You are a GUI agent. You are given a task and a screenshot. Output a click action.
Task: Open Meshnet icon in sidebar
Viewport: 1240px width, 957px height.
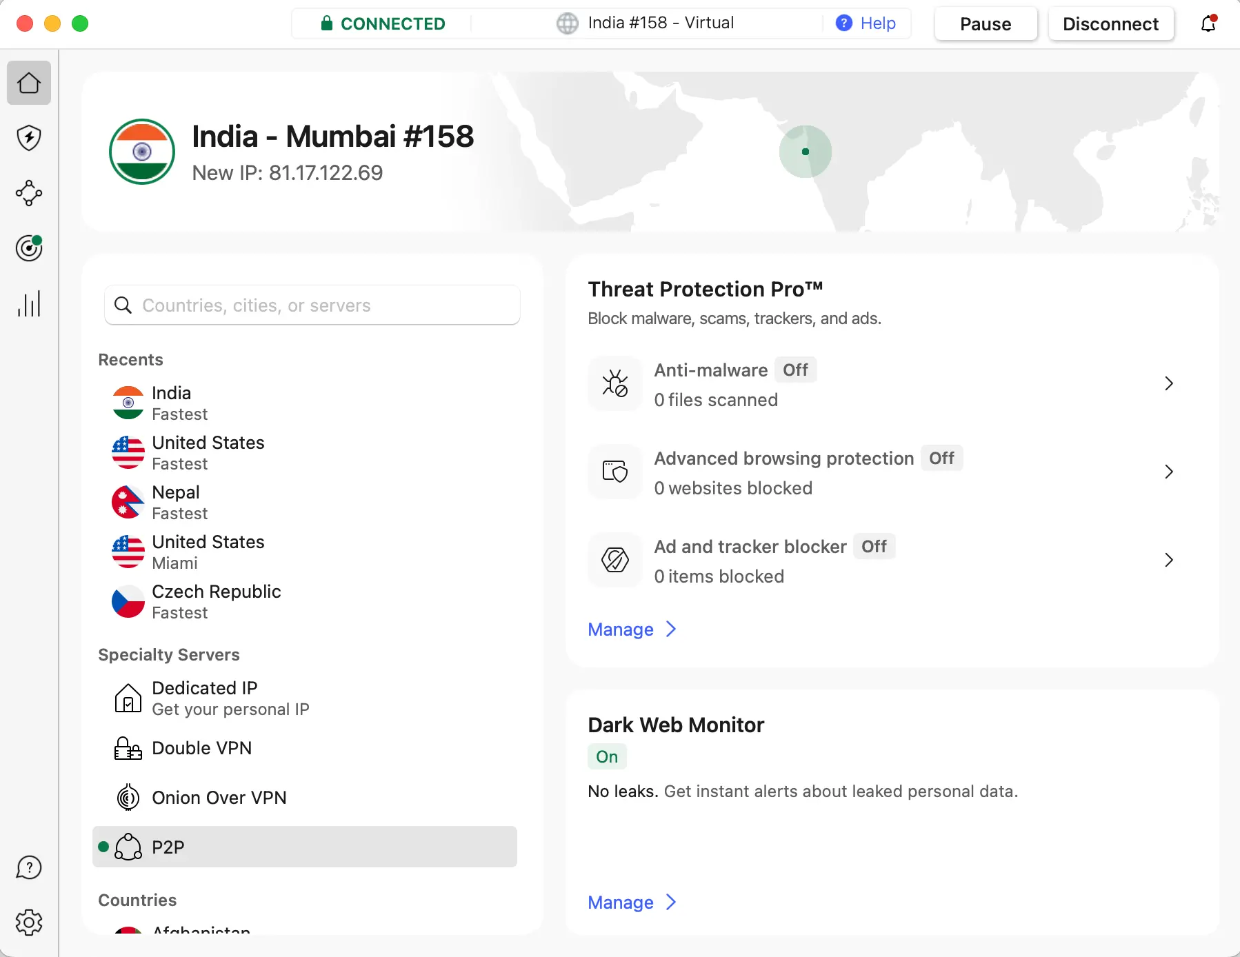(29, 193)
